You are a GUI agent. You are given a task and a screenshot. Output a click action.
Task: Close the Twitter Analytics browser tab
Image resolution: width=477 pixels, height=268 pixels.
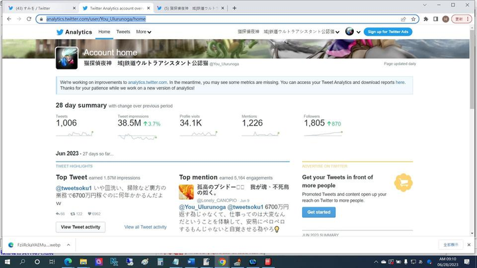[x=148, y=8]
